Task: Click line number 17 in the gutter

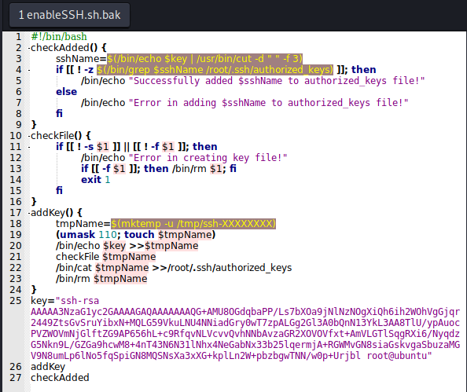Action: (16, 213)
